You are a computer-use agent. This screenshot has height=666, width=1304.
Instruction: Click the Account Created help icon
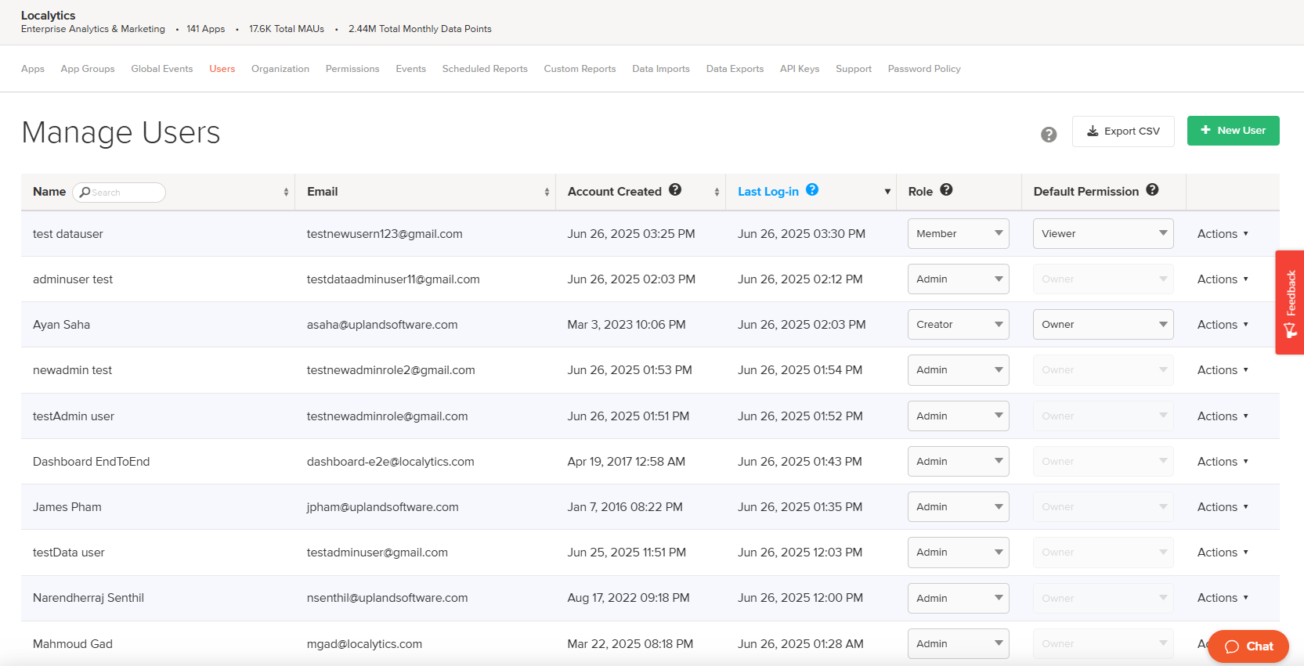pos(675,190)
